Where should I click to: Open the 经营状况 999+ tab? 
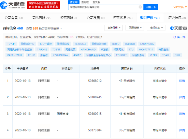(123, 18)
